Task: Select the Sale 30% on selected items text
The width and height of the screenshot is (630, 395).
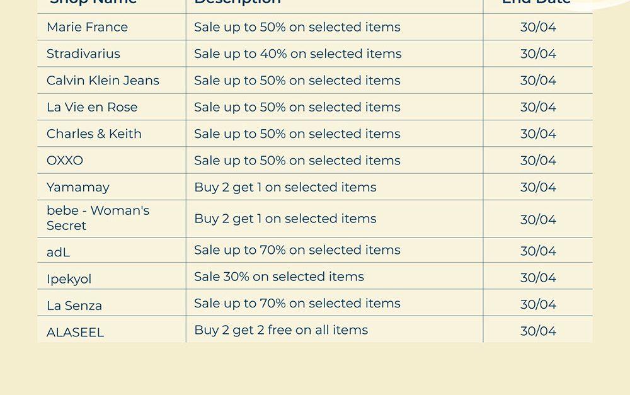Action: point(279,277)
